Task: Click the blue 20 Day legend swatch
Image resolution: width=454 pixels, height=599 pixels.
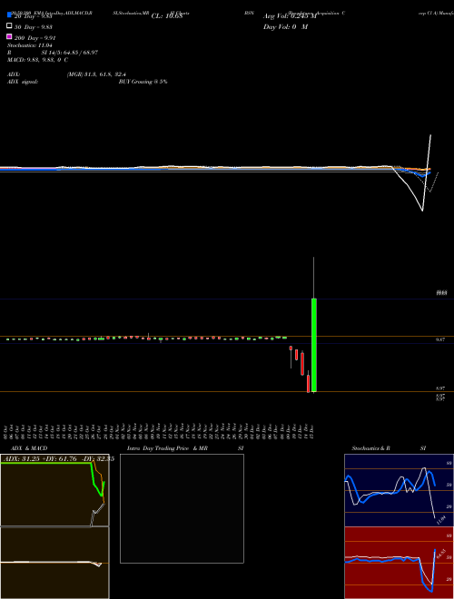Action: click(x=10, y=15)
